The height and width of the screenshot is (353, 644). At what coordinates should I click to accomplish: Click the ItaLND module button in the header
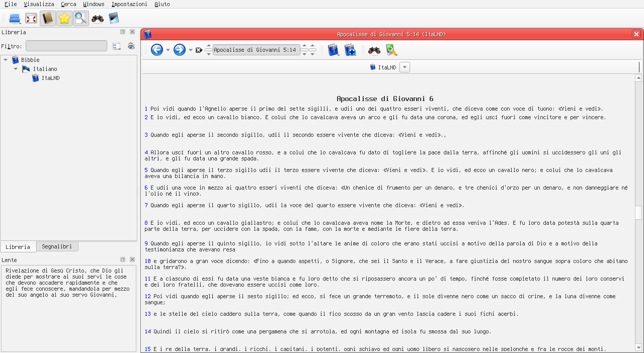point(383,67)
